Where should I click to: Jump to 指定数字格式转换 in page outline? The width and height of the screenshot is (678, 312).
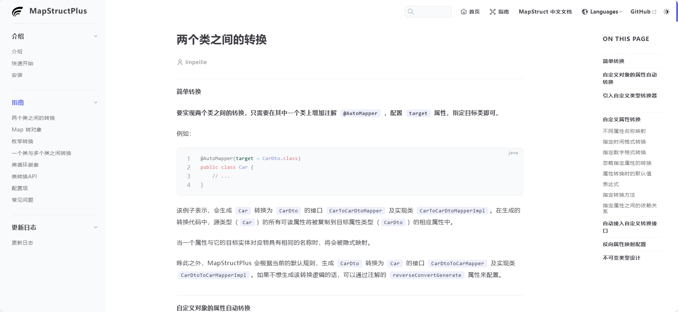coord(624,152)
